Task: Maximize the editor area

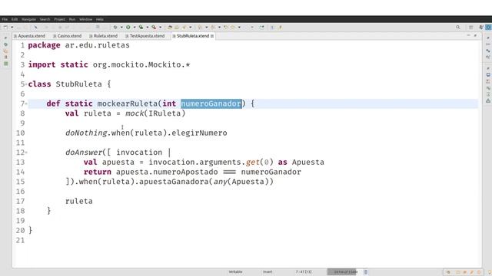Action: tap(475, 36)
